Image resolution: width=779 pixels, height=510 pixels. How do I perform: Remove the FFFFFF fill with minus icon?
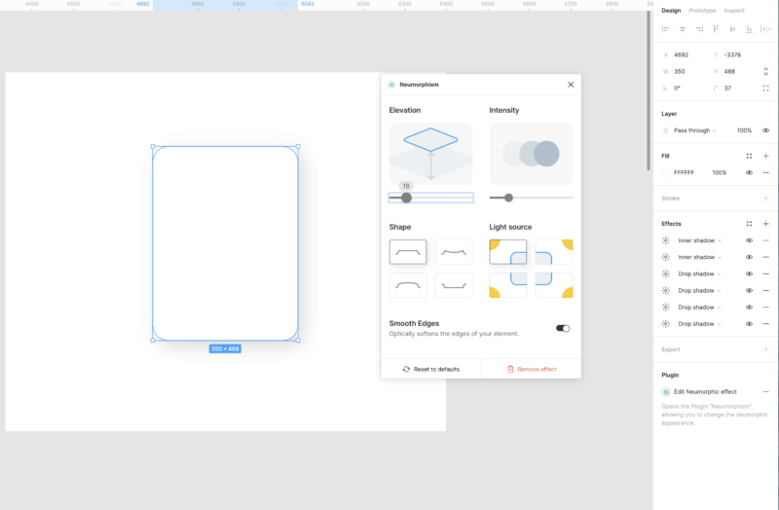(765, 172)
